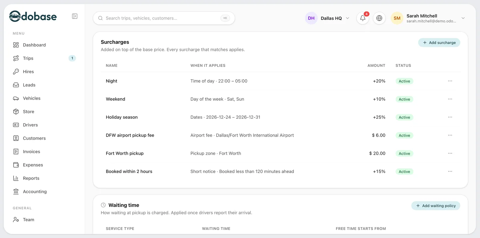Open actions menu for Fort Worth pickup
Image resolution: width=480 pixels, height=238 pixels.
click(450, 153)
